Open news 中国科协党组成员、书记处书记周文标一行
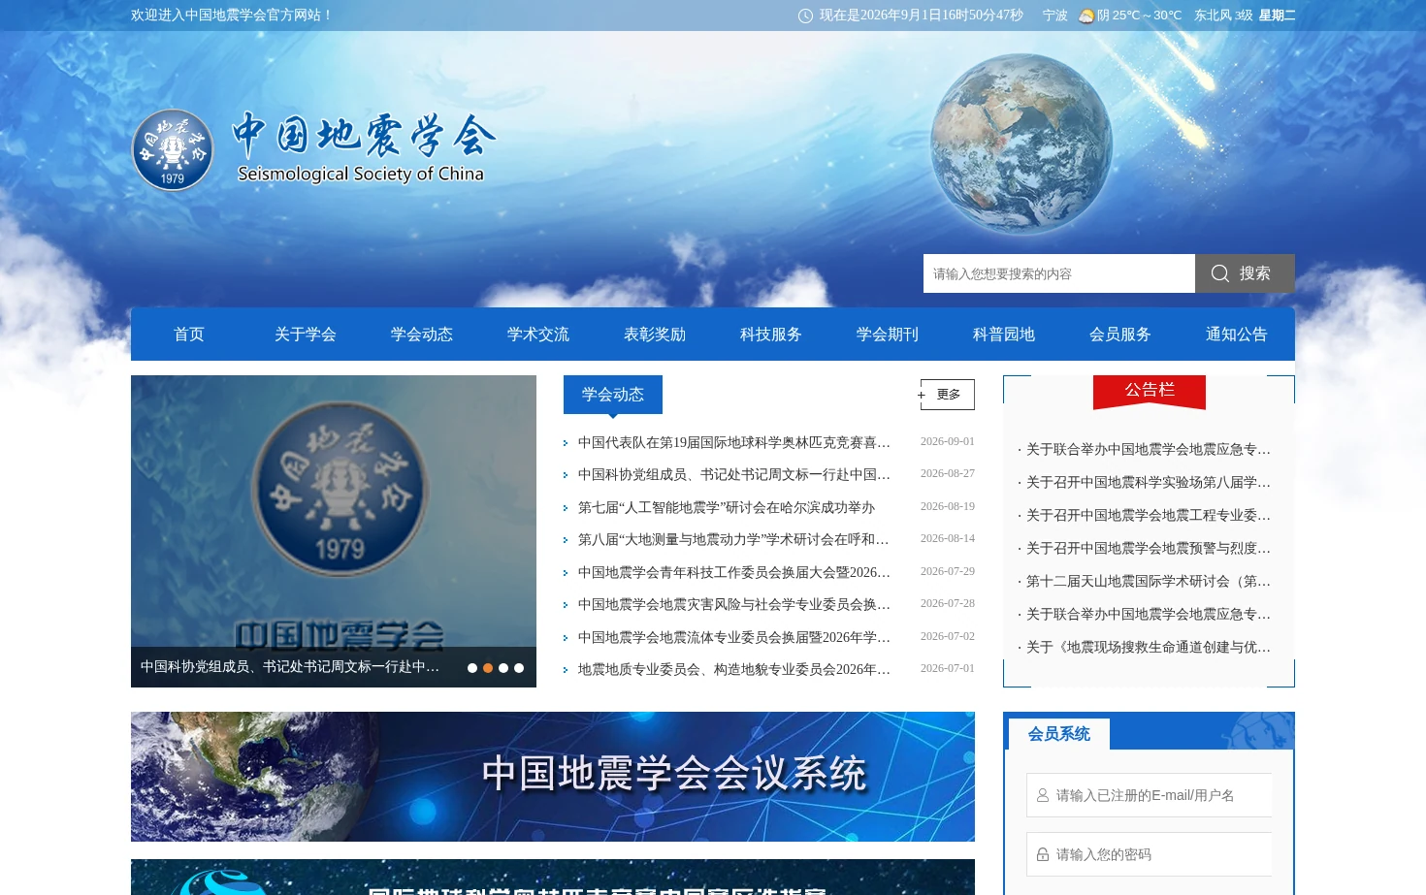The height and width of the screenshot is (895, 1426). (x=733, y=474)
